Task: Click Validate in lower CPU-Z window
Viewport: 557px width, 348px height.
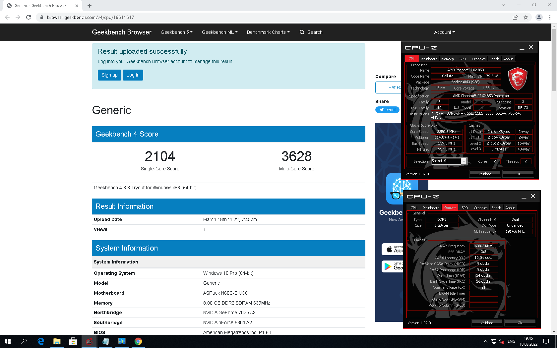Action: pos(487,322)
